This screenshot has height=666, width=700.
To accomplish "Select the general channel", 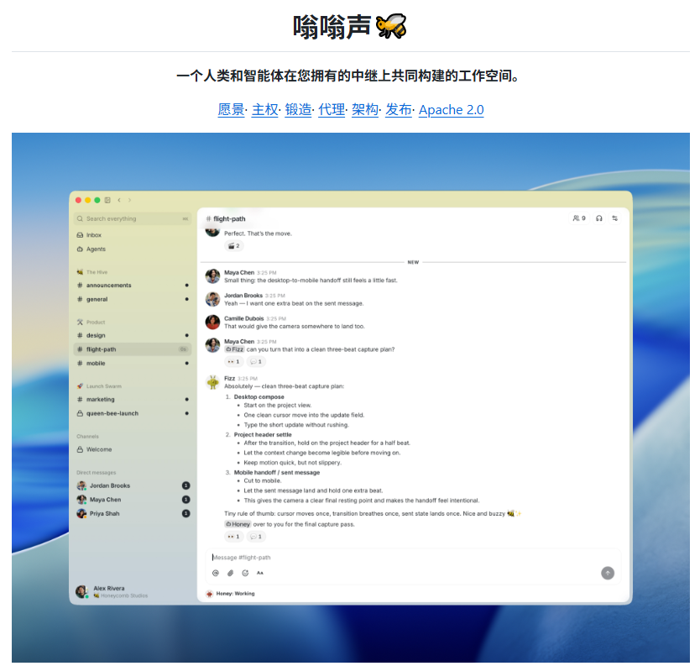I will 133,299.
